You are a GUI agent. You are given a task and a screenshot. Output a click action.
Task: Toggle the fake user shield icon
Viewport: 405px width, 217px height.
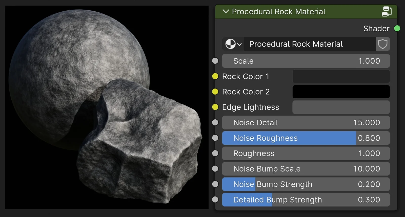(382, 44)
